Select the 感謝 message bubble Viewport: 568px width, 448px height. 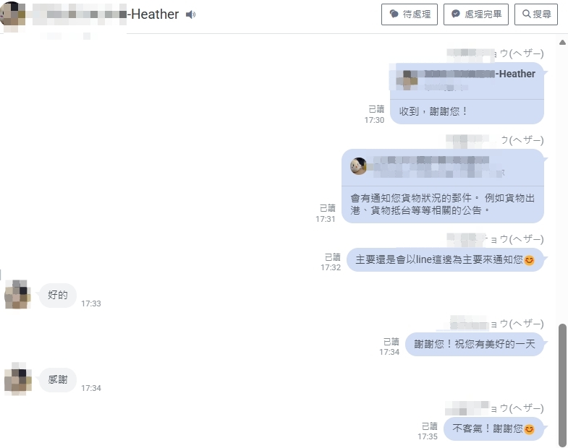(58, 379)
